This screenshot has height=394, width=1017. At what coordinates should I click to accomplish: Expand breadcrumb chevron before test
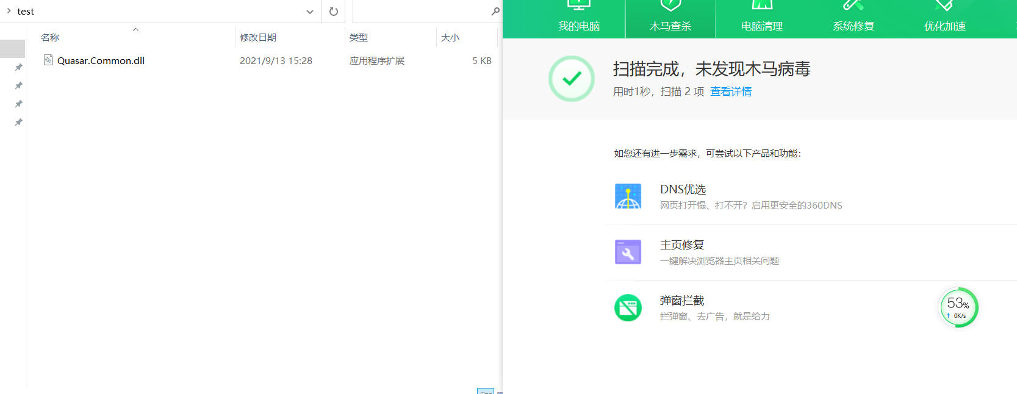(x=9, y=11)
